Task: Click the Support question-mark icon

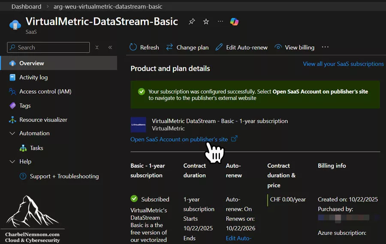Action: pyautogui.click(x=23, y=176)
